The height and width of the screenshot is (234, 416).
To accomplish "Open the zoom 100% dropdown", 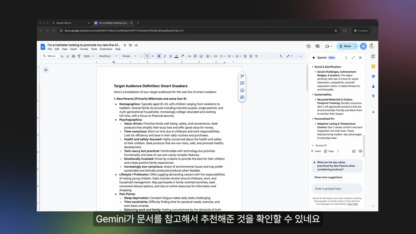I will pyautogui.click(x=89, y=56).
